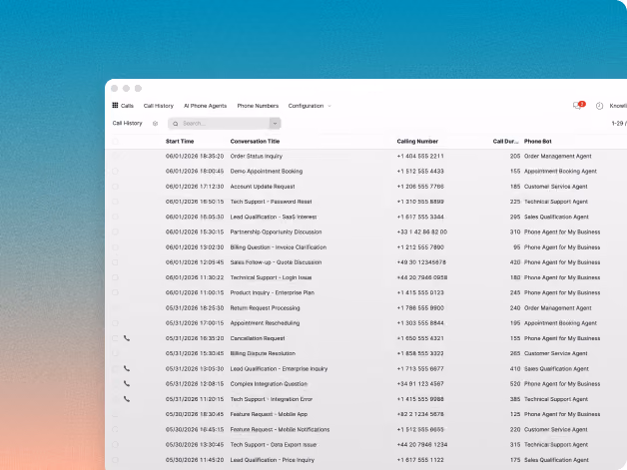Image resolution: width=627 pixels, height=470 pixels.
Task: Open the Demo Appointment Booking call record
Action: click(x=266, y=171)
